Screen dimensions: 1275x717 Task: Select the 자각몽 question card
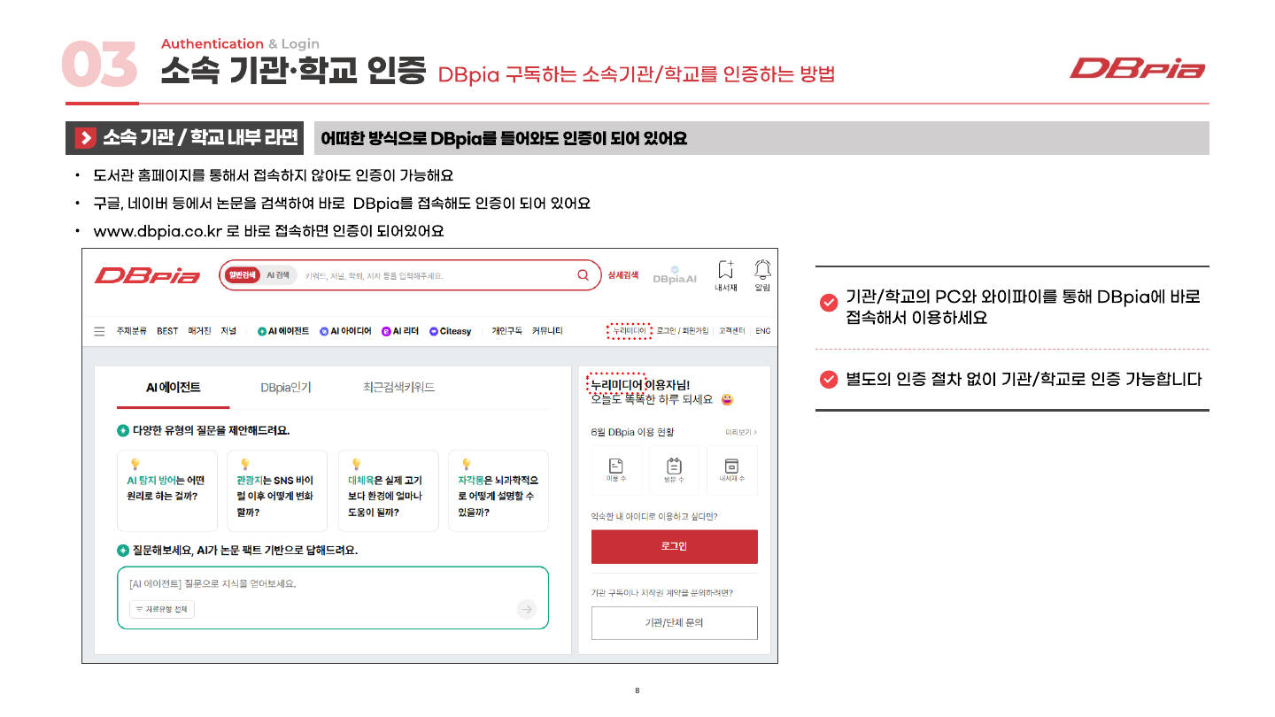point(498,490)
